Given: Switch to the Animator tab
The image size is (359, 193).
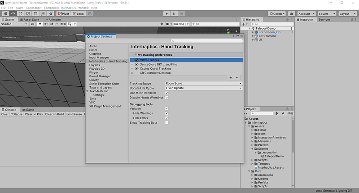Looking at the screenshot, I should click(x=53, y=19).
